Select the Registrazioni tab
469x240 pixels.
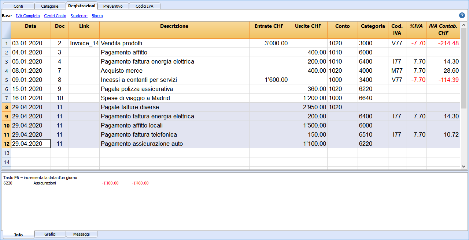(x=82, y=6)
